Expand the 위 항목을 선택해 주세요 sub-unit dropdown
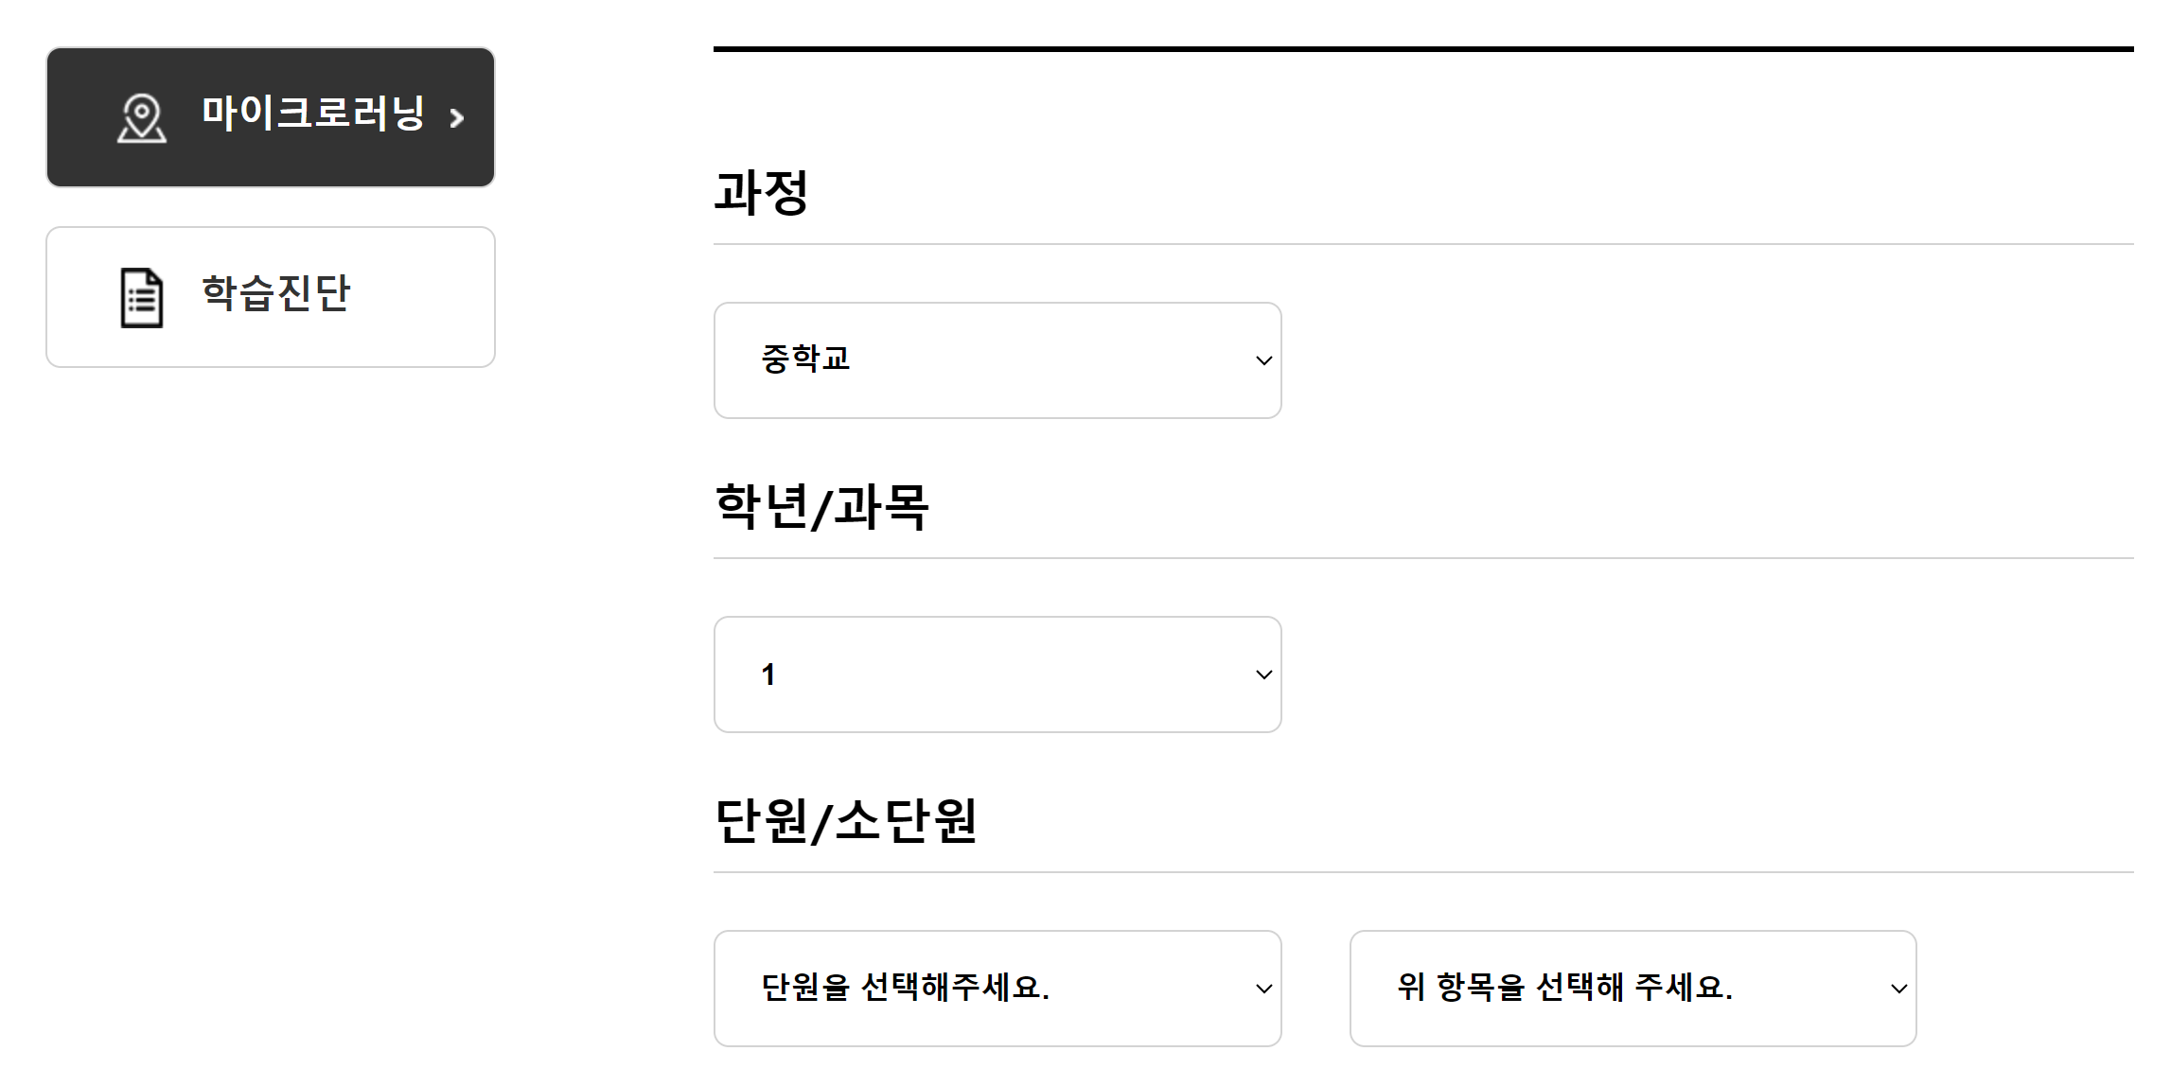 pos(1633,989)
